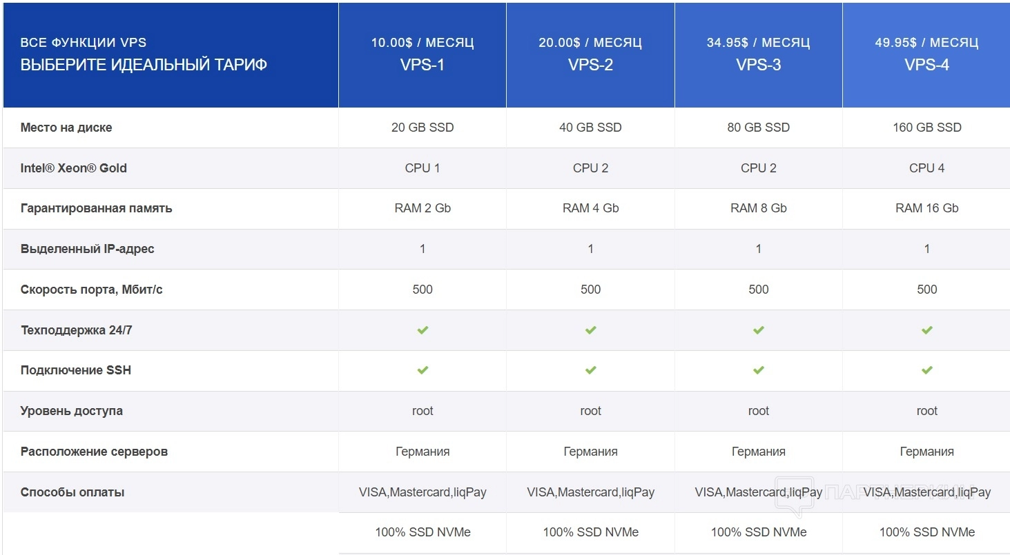Click the 'Расположение серверов' row label

[94, 452]
